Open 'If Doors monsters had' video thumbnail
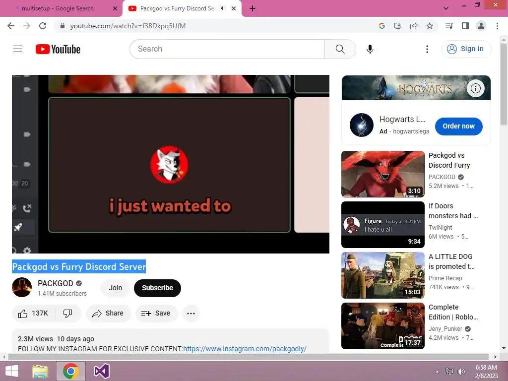The image size is (508, 381). [383, 225]
